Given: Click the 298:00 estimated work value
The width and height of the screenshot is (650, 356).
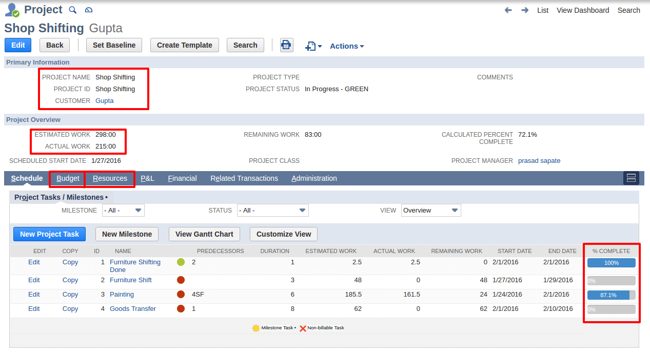Looking at the screenshot, I should click(x=106, y=135).
